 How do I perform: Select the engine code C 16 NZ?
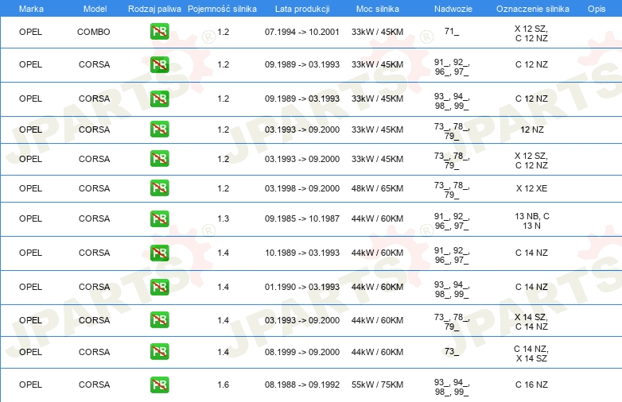pos(531,385)
